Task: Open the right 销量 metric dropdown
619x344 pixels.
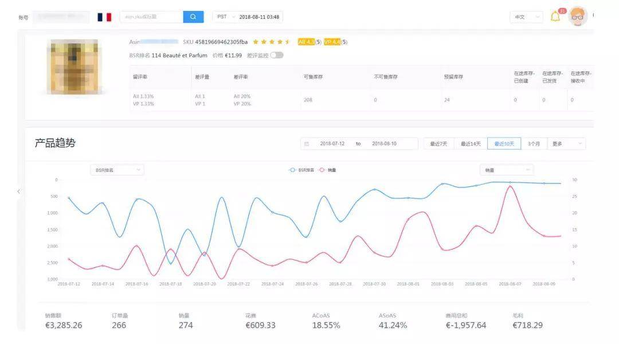Action: pyautogui.click(x=507, y=170)
